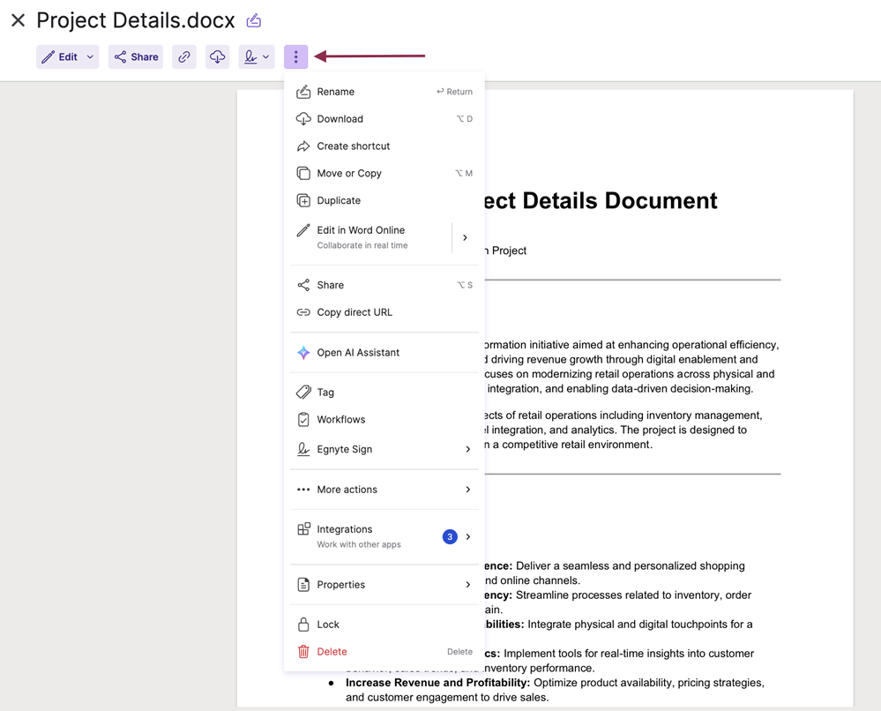This screenshot has height=711, width=881.
Task: Click the Workflows clipboard icon
Action: point(303,419)
